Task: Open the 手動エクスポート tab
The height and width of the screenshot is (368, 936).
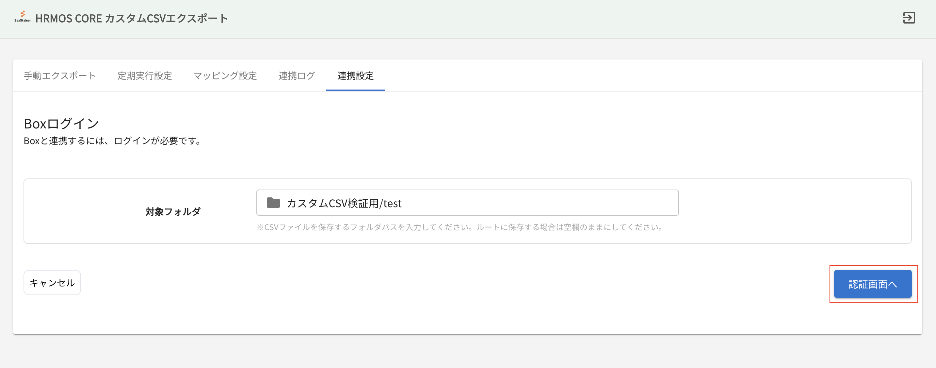Action: pyautogui.click(x=59, y=75)
